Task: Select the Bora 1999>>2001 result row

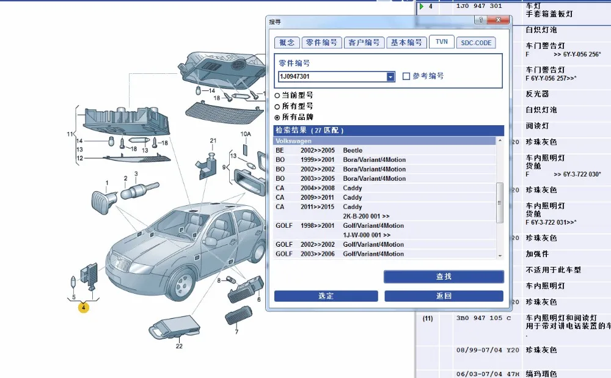Action: point(384,159)
